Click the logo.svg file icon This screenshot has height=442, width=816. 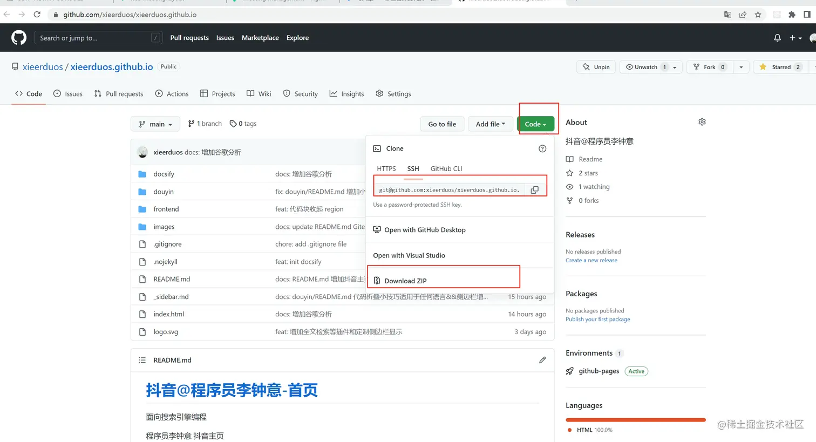click(x=142, y=332)
